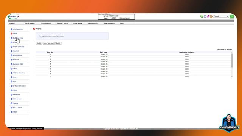Click the Configuration icon in the sidebar

(x=12, y=29)
